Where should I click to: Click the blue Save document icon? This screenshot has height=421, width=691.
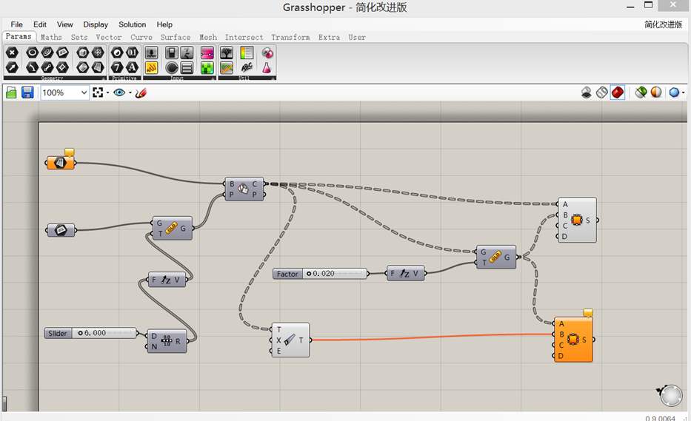27,92
